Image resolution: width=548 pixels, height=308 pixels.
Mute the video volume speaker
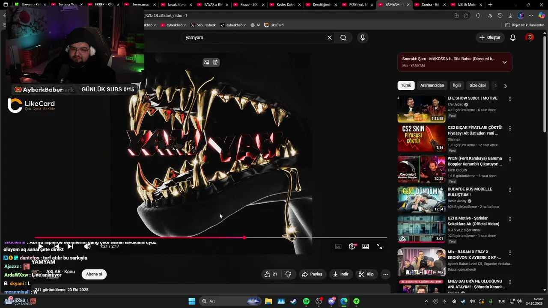87,246
